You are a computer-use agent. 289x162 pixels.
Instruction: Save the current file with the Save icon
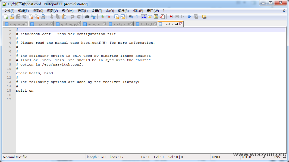(x=18, y=17)
